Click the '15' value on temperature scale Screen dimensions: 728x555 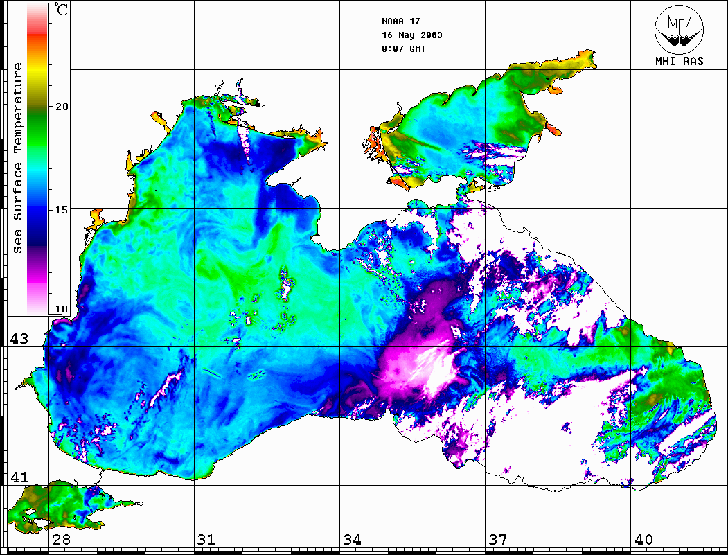point(61,210)
